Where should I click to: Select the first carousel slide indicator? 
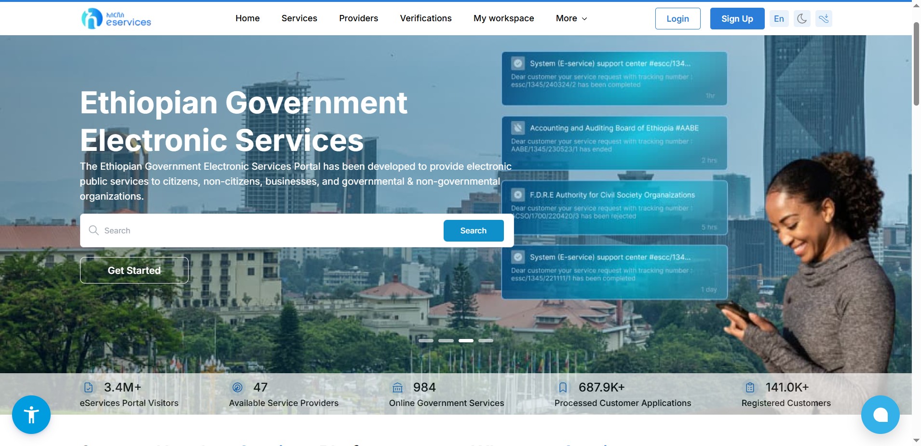(x=426, y=340)
